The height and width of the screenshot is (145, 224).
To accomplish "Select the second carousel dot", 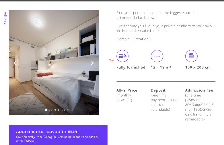I will tap(51, 110).
